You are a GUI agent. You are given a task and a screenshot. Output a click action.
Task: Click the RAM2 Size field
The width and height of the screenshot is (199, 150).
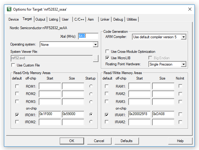click(x=163, y=94)
